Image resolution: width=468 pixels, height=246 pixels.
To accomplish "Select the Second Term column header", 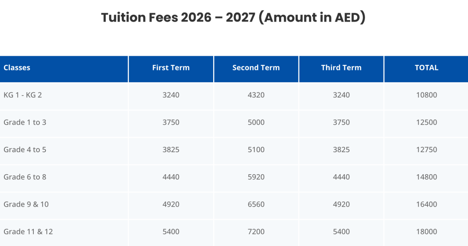I will point(256,67).
